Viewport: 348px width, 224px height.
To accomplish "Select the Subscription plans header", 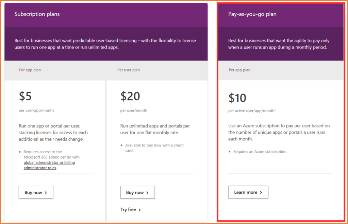I will click(x=37, y=14).
